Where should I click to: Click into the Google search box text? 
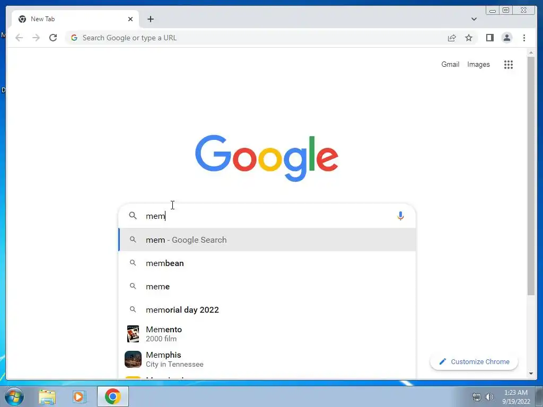267,216
